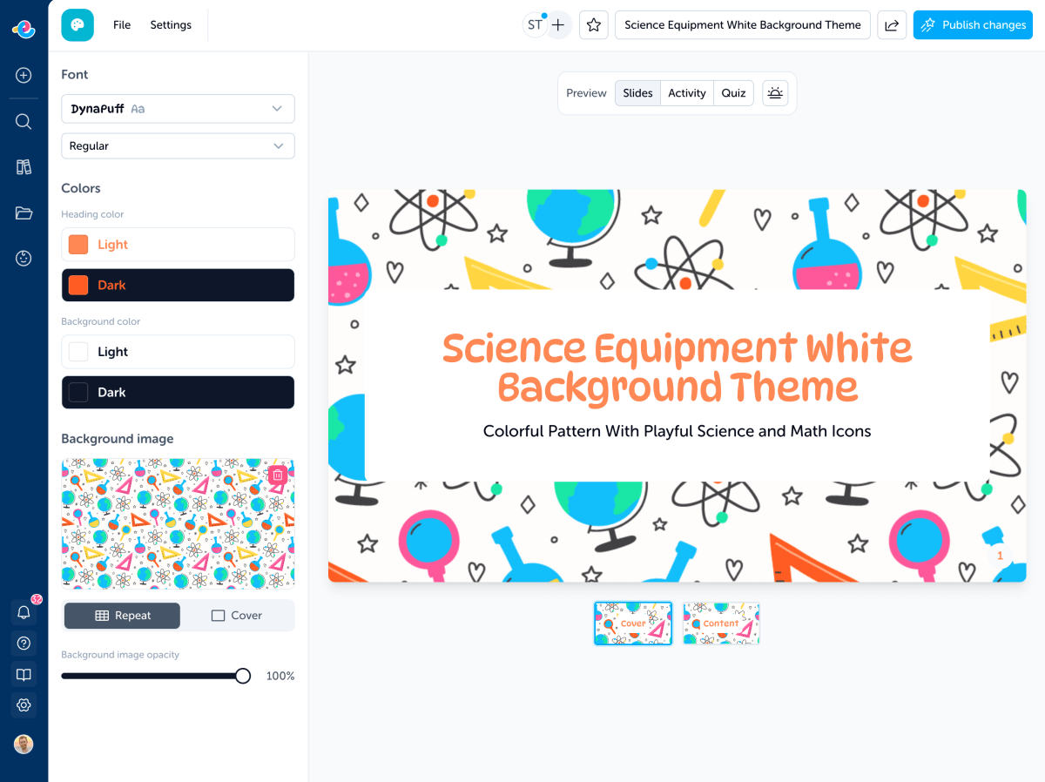Open the library icon in the sidebar
Screen dimensions: 1045x782
coord(24,166)
